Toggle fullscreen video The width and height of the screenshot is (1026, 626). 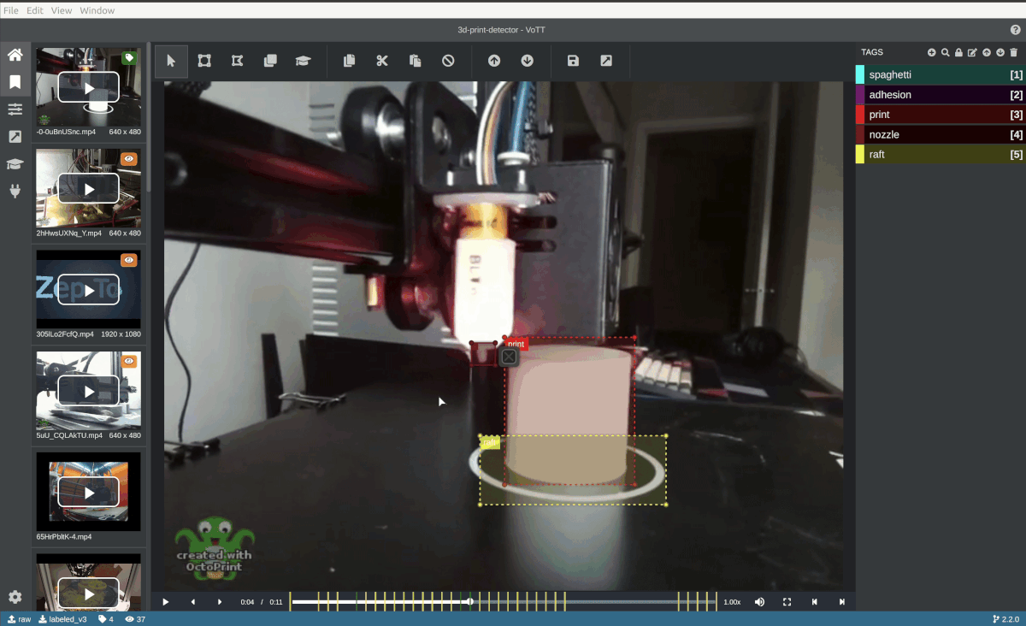click(x=787, y=602)
